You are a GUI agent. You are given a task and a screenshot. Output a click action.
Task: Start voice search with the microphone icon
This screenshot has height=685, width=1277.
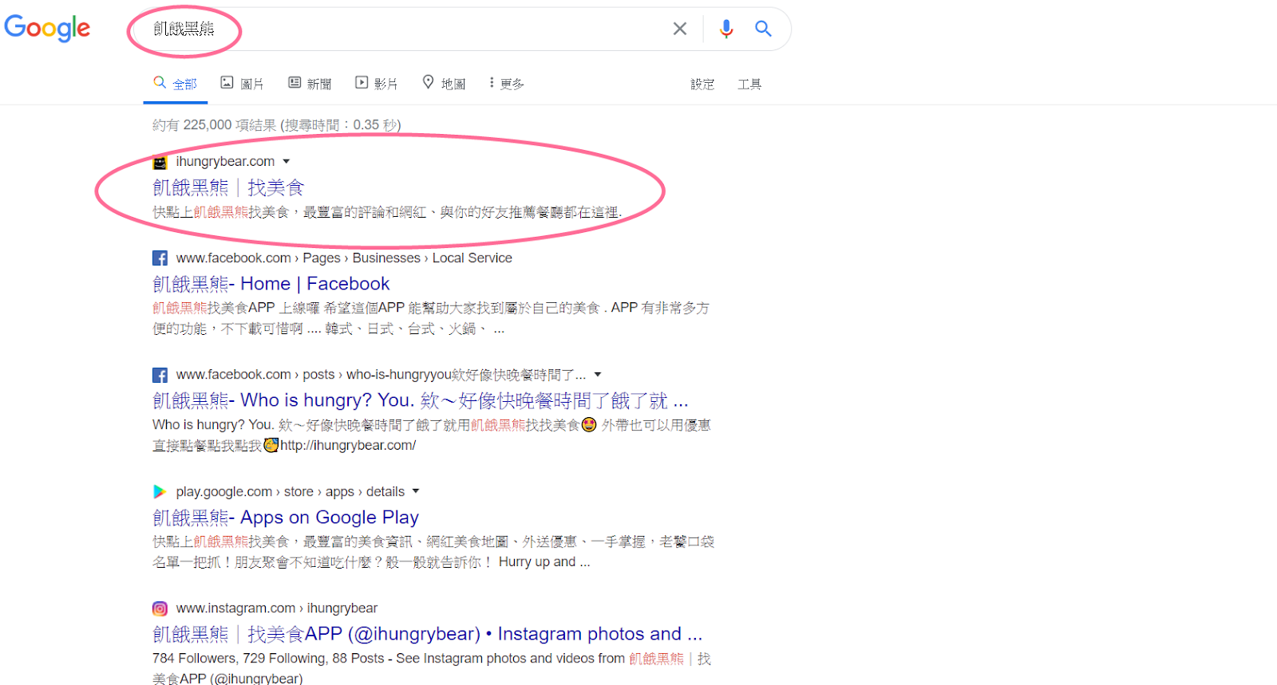[x=726, y=29]
